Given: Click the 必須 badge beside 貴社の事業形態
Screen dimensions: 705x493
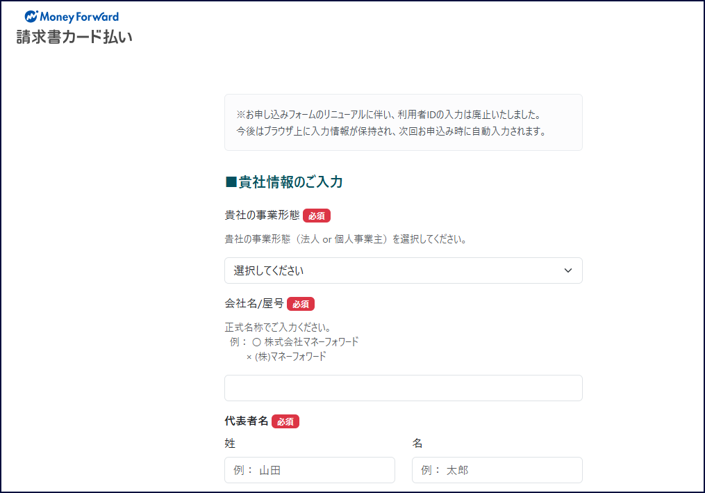Looking at the screenshot, I should click(x=317, y=216).
